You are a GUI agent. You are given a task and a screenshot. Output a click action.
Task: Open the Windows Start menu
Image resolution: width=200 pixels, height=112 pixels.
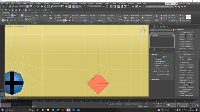tap(2, 110)
